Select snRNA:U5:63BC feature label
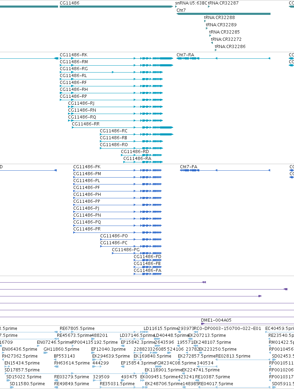 [191, 3]
